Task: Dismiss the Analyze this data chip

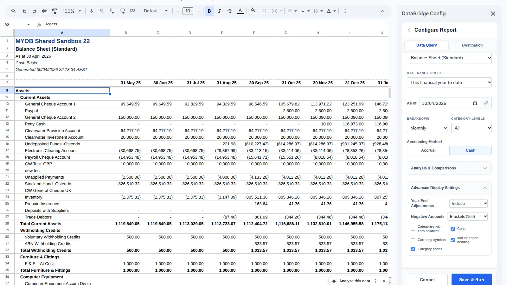Action: click(384, 281)
